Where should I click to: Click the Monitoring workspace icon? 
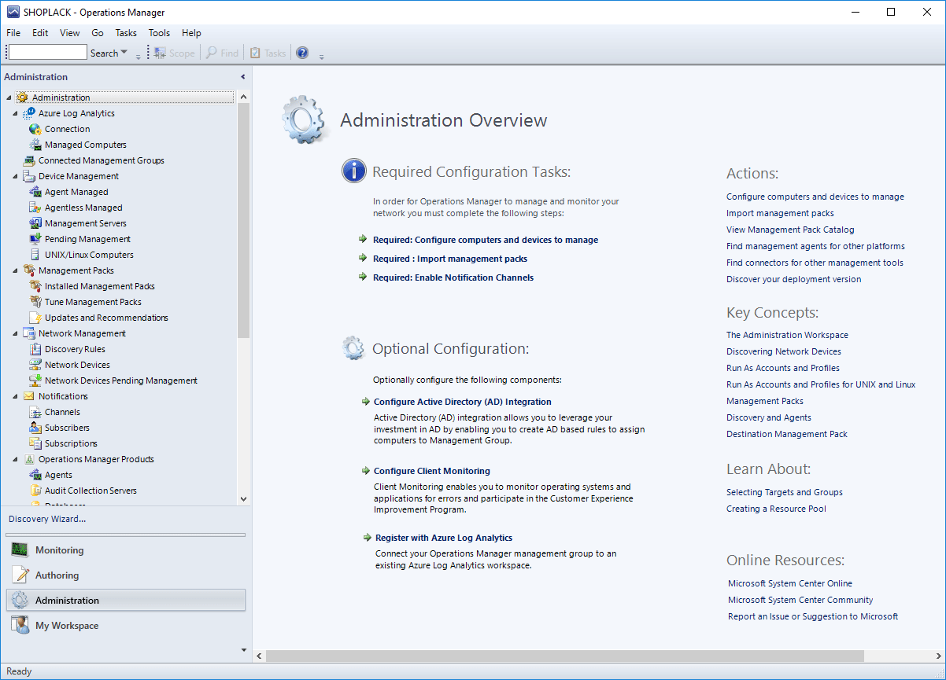[20, 550]
